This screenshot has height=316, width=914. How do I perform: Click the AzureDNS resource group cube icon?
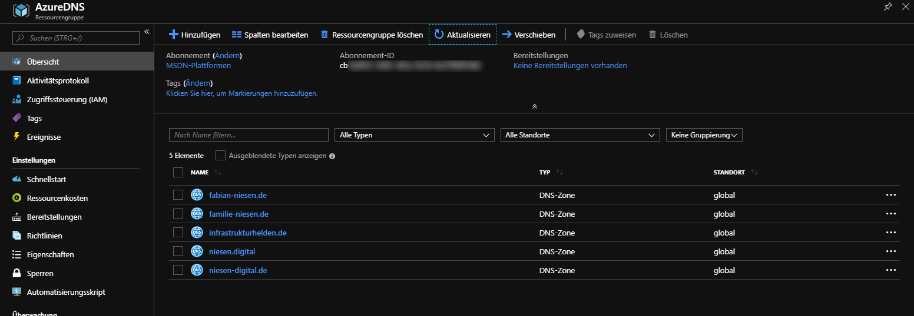point(21,11)
